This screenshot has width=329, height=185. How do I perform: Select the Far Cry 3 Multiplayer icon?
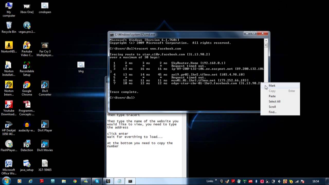coord(45,49)
